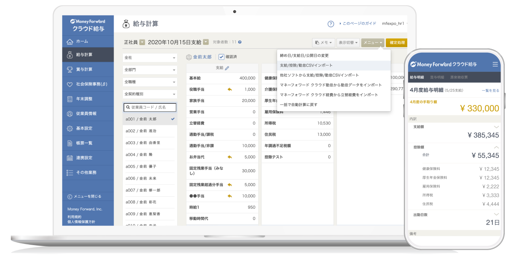Select 一括で自動計算に戻す menu item
The width and height of the screenshot is (521, 265).
334,104
